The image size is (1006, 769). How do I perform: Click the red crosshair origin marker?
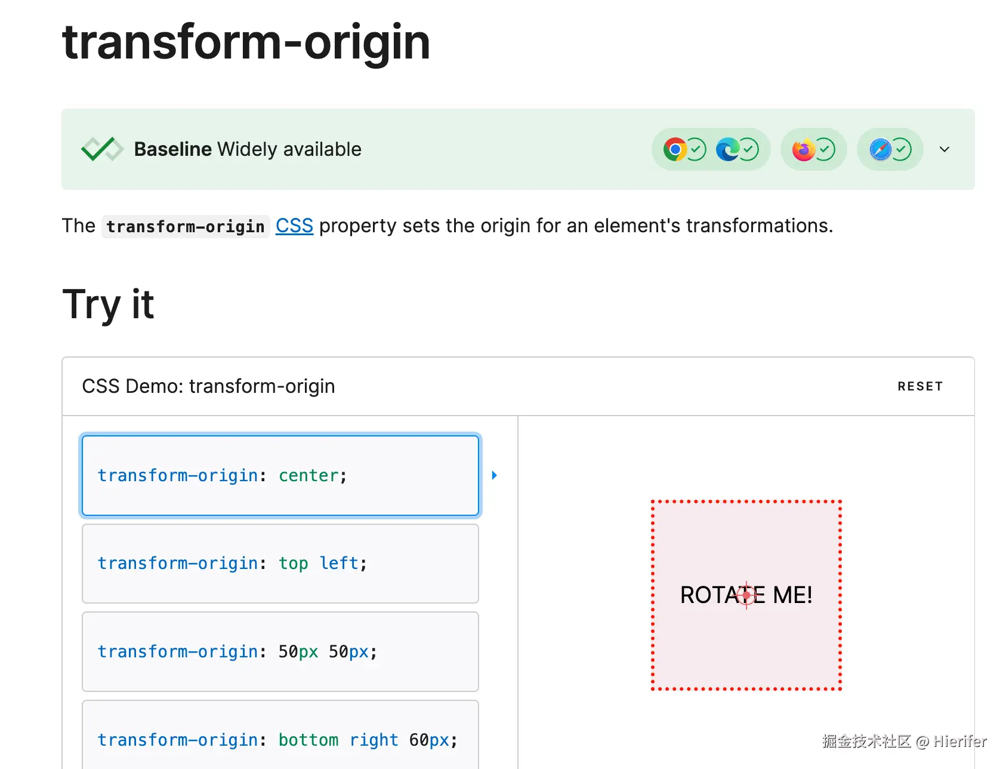pos(746,595)
